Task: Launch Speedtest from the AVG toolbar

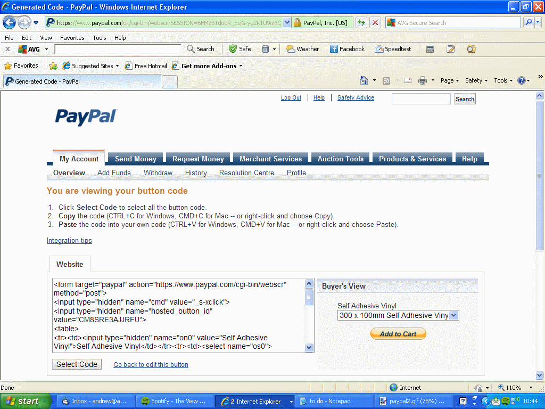Action: click(x=393, y=49)
